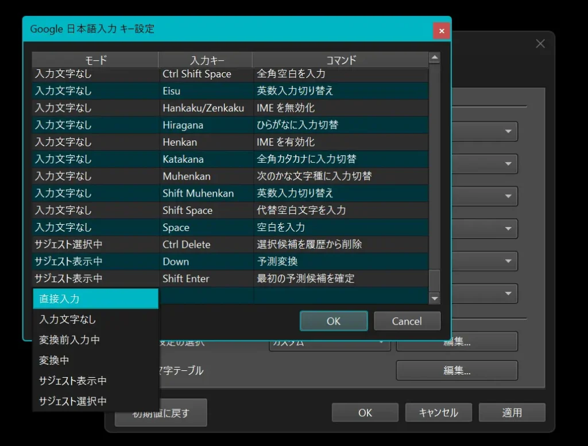Select the "Down" key cell
This screenshot has width=588, height=446.
click(x=206, y=261)
